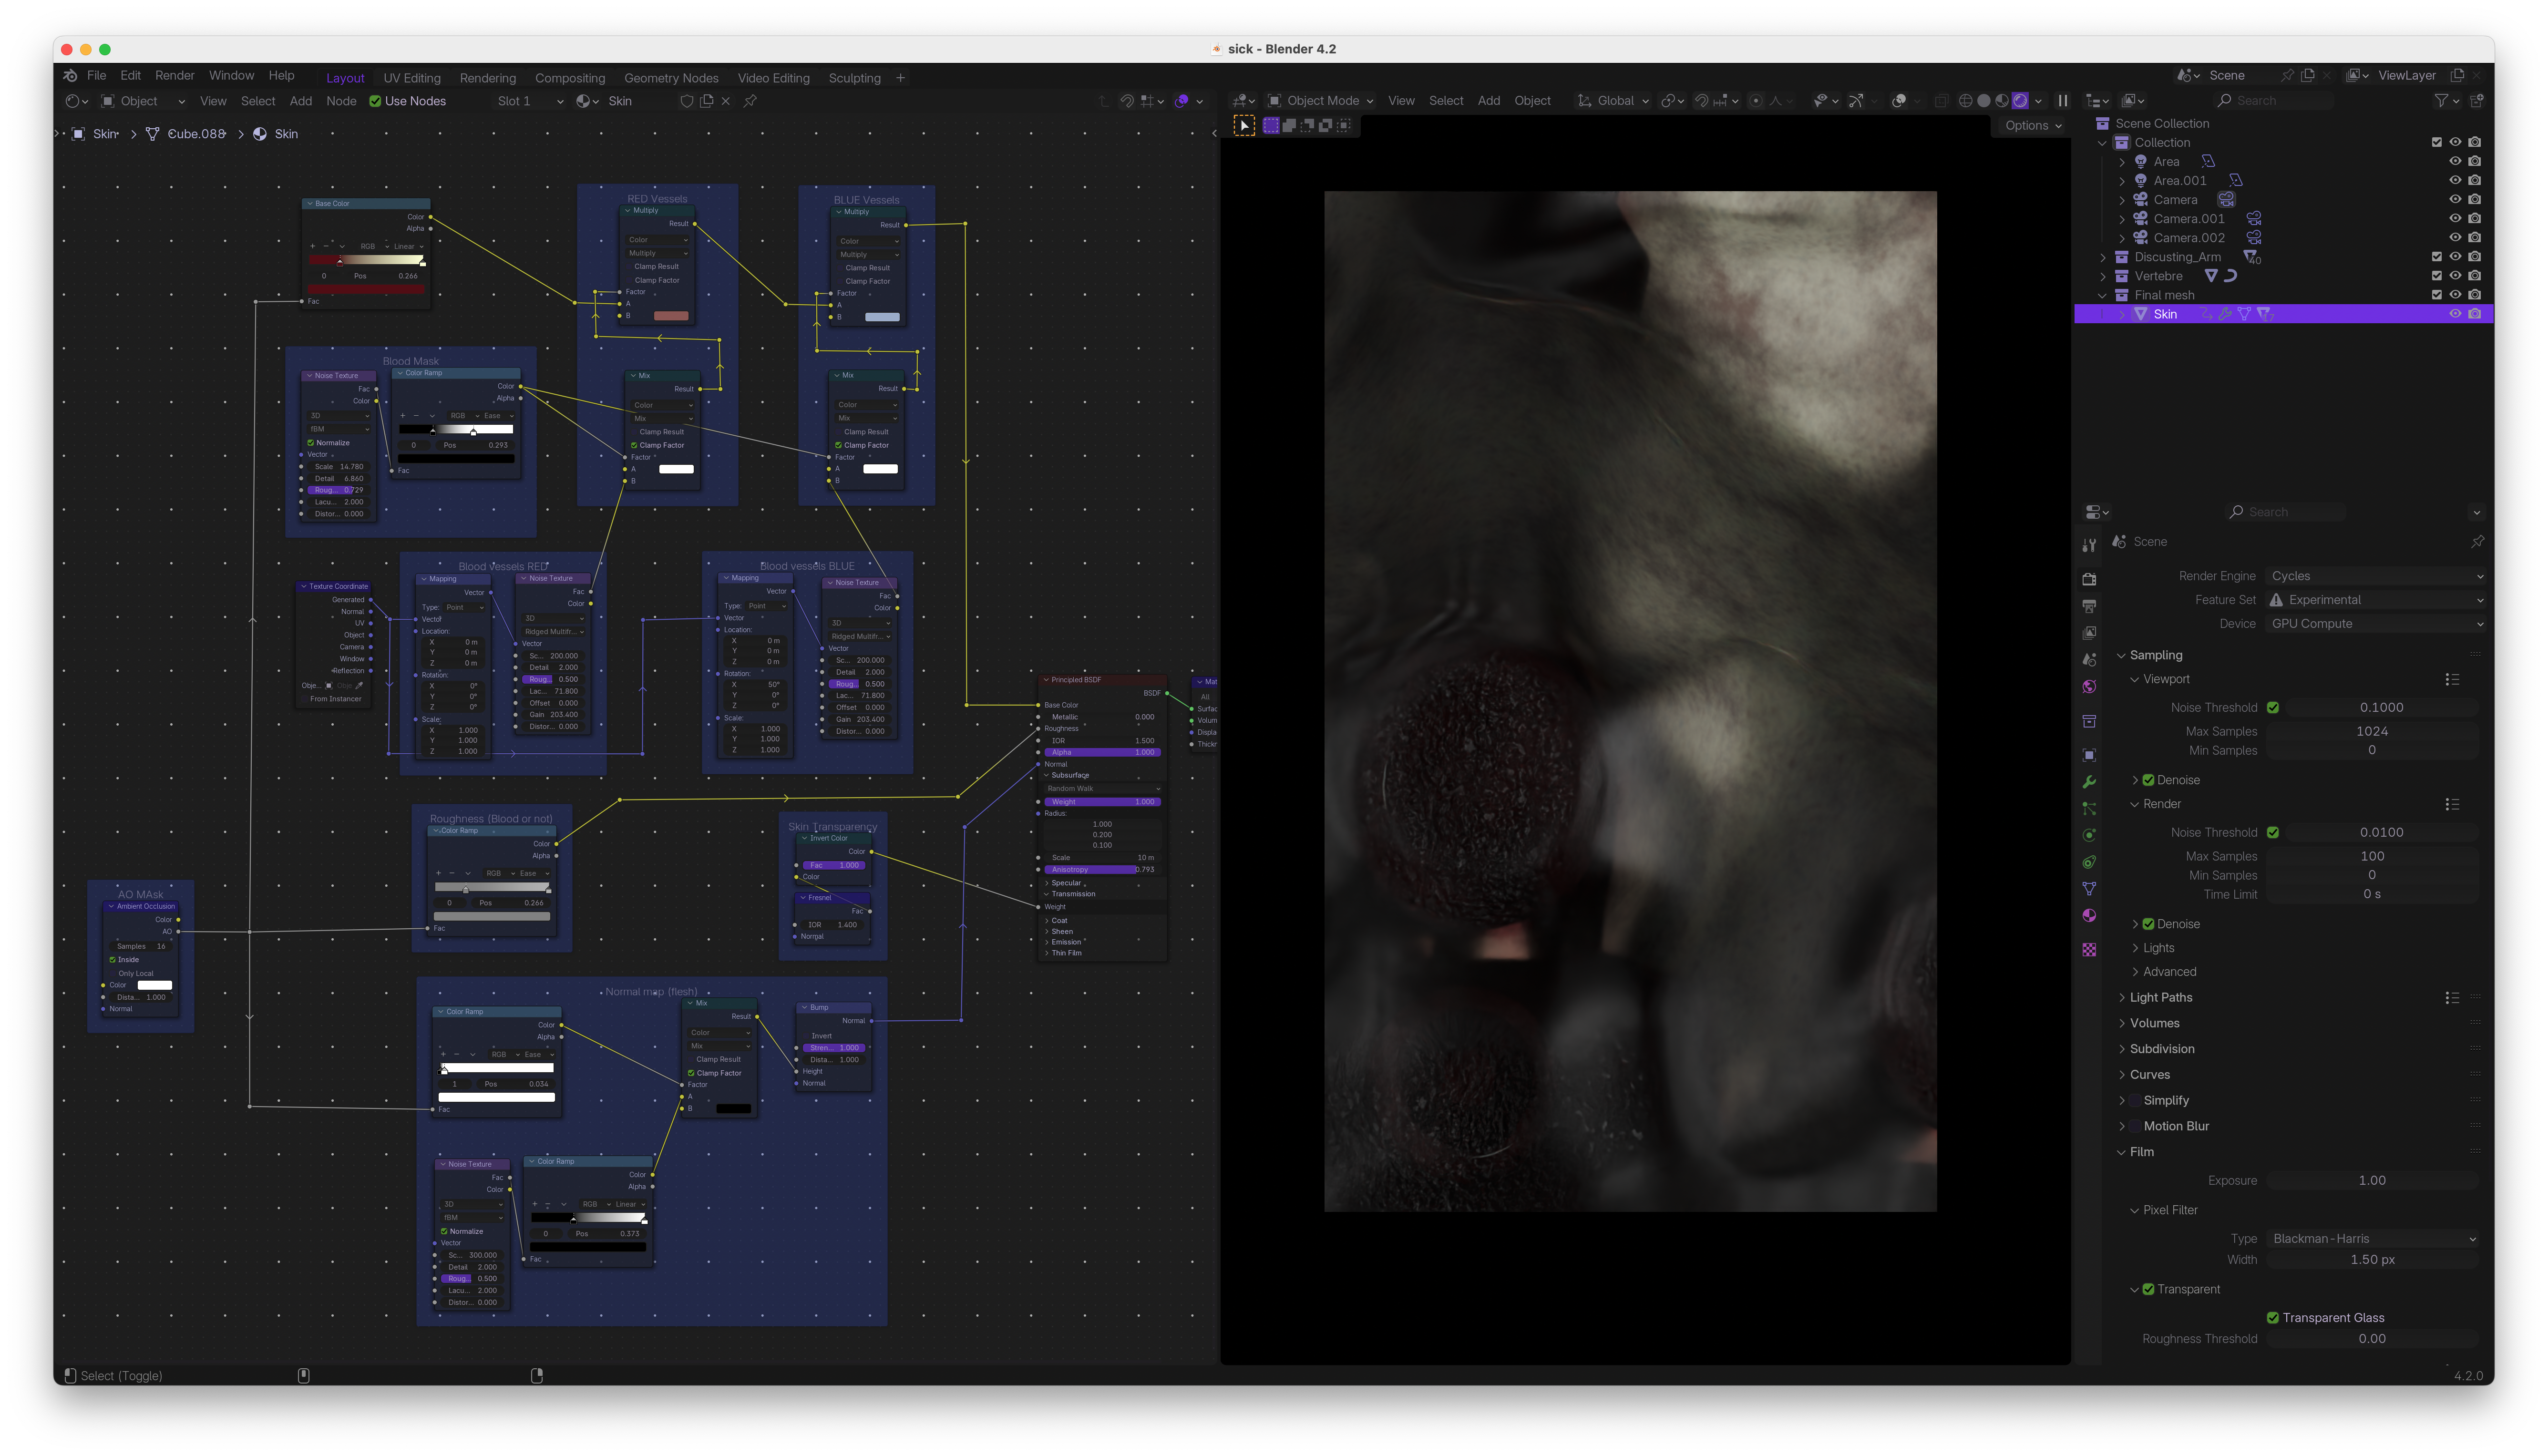
Task: Open the Object Data properties tab
Action: pyautogui.click(x=2089, y=889)
